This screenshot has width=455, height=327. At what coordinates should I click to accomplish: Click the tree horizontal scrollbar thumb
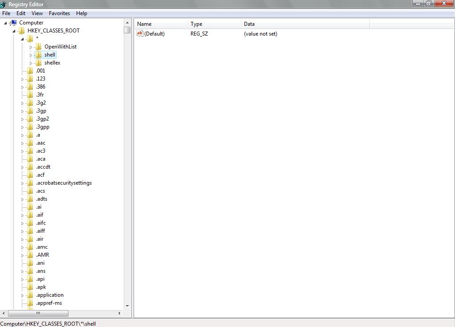pyautogui.click(x=38, y=313)
